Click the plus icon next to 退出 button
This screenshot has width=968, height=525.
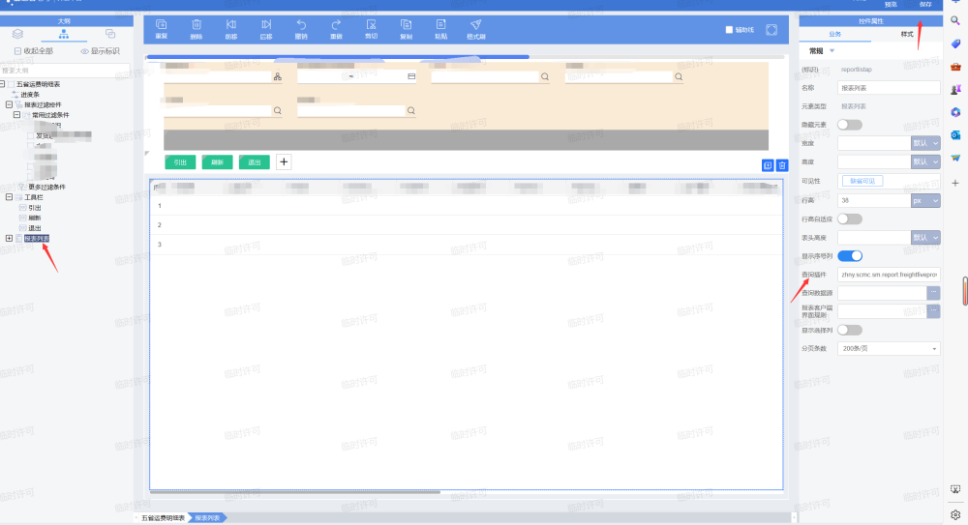[284, 162]
